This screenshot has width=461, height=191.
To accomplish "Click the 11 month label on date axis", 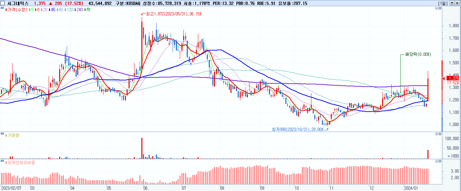I will pos(331,188).
